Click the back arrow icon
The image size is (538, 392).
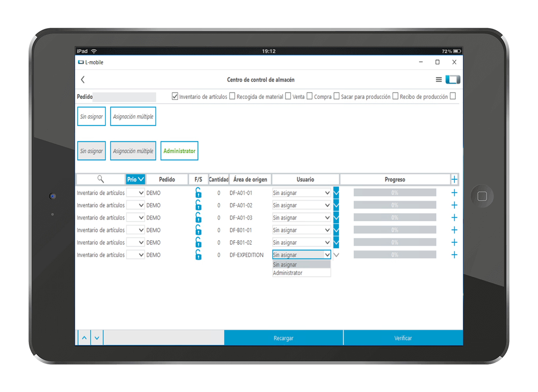83,79
